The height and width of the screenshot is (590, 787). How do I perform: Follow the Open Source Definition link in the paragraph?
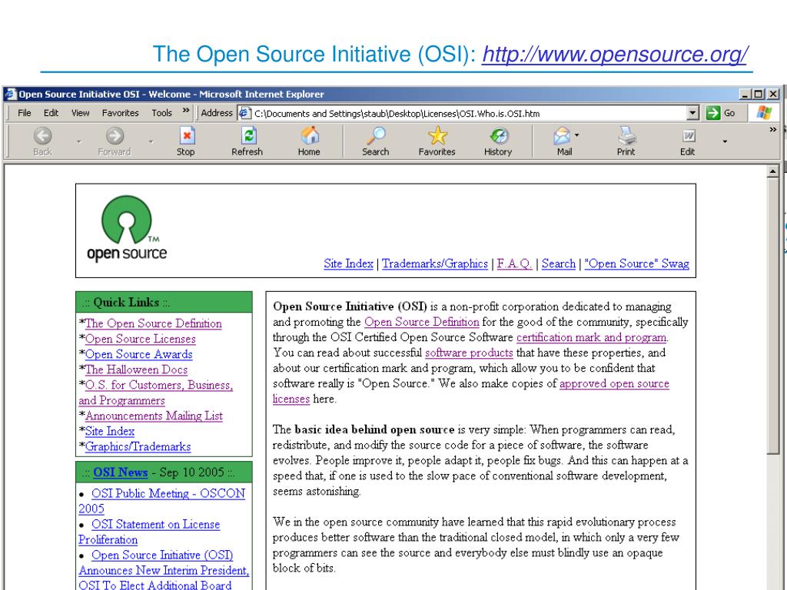click(422, 322)
